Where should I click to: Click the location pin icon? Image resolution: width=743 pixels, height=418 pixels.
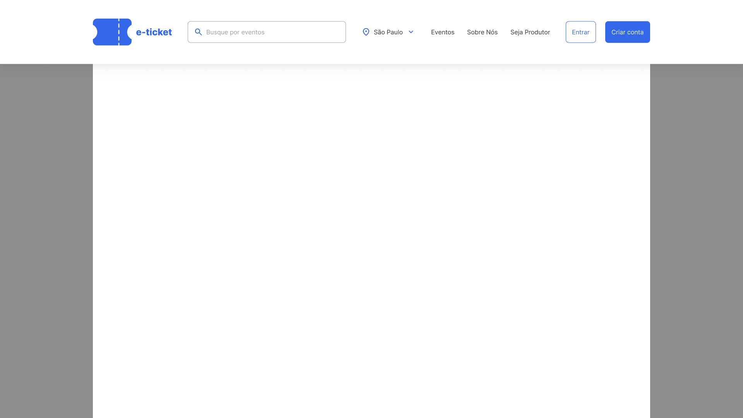(366, 32)
